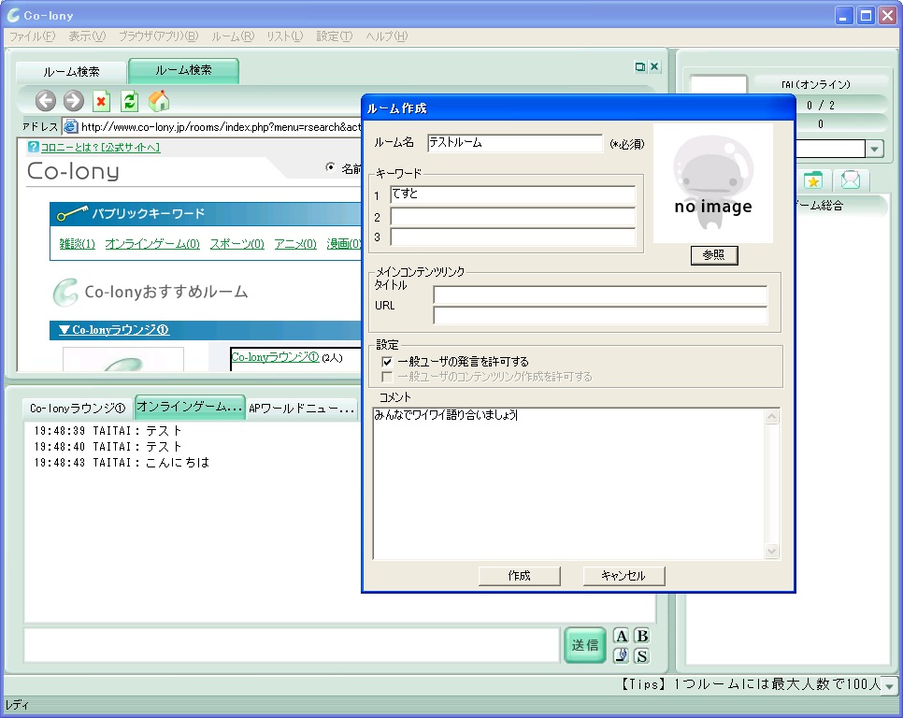Click the 作成 button in the dialog
The image size is (903, 718).
pos(519,576)
